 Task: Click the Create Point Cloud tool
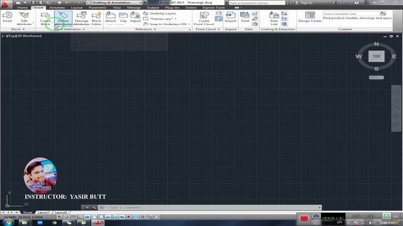coord(204,18)
